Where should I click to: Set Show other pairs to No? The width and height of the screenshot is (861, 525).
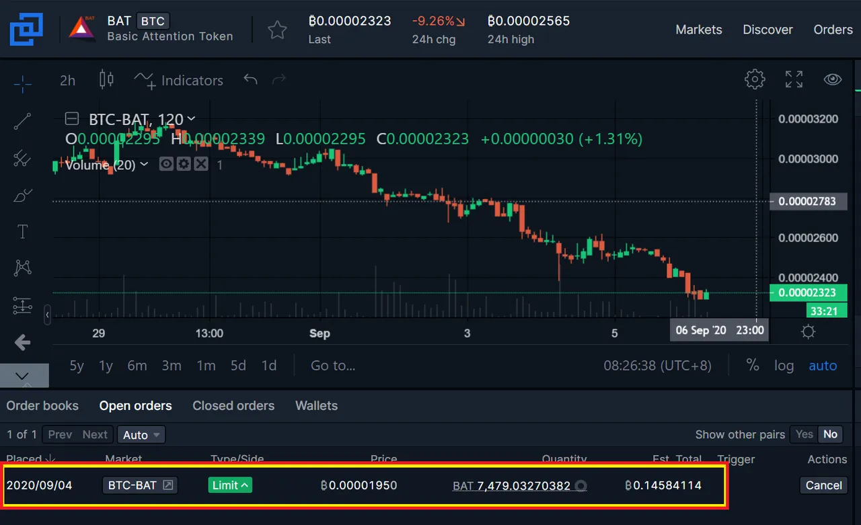point(831,434)
